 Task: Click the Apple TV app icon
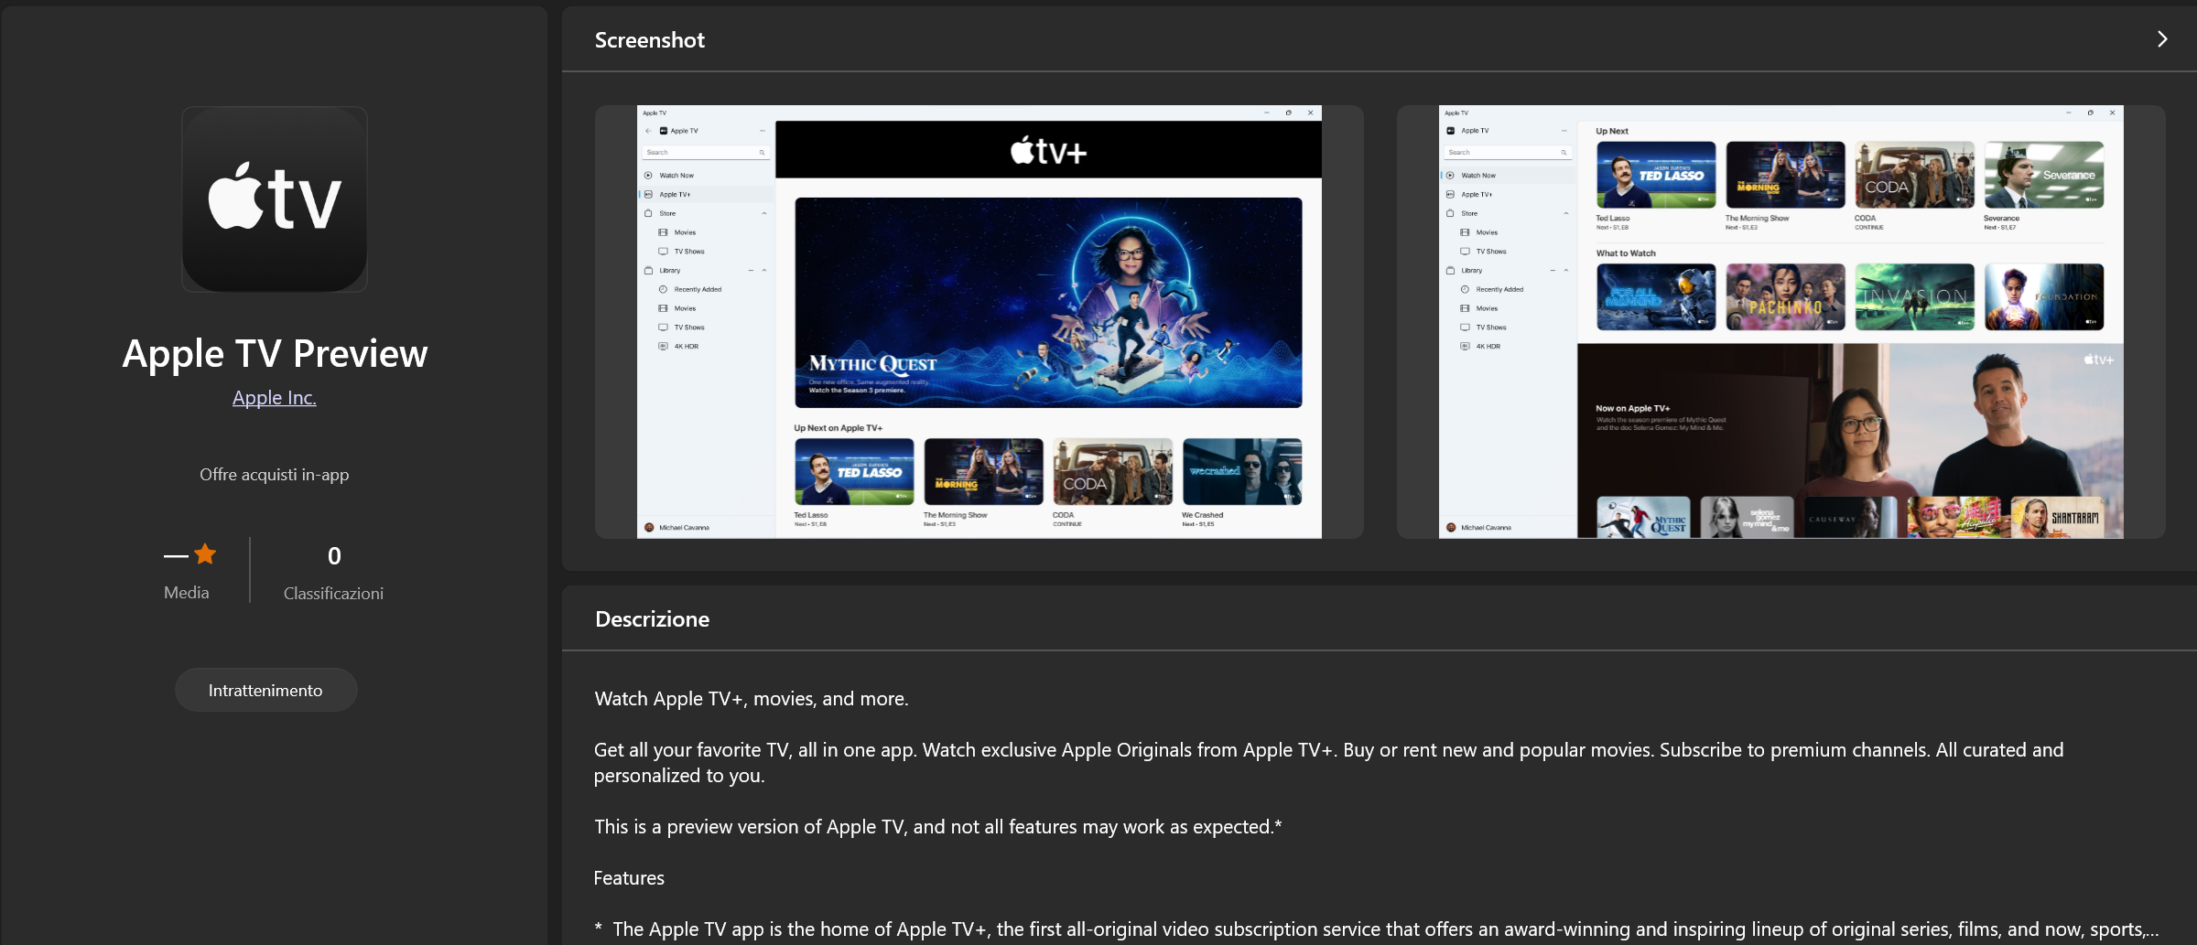(x=275, y=199)
